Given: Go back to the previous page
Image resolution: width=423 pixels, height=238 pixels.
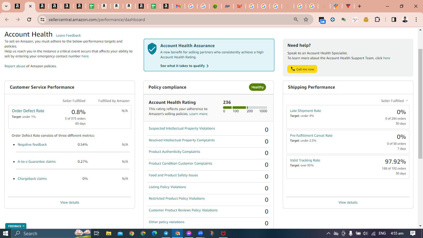Looking at the screenshot, I should tap(7, 20).
